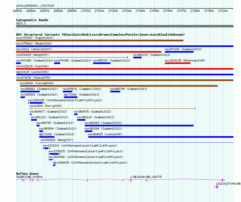
Task: Open nsv970206 (Sudmant2013) variant label
Action: (x=183, y=49)
